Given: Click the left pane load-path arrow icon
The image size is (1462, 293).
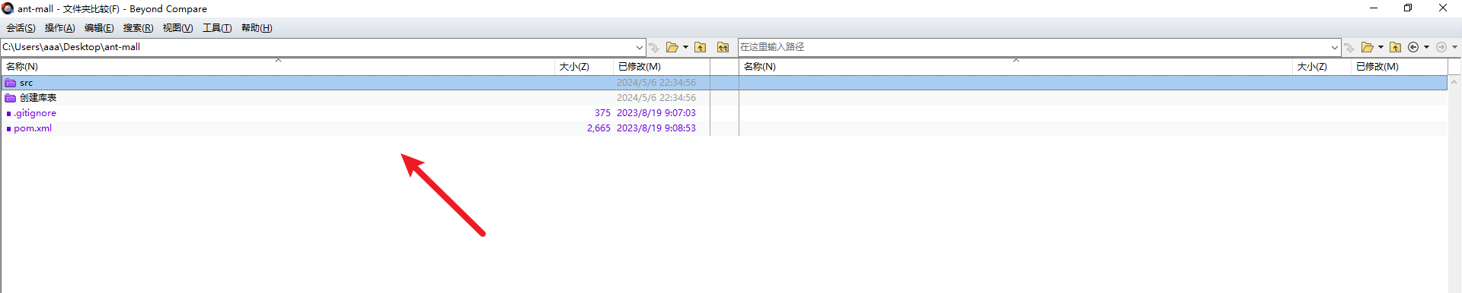Looking at the screenshot, I should [x=654, y=47].
